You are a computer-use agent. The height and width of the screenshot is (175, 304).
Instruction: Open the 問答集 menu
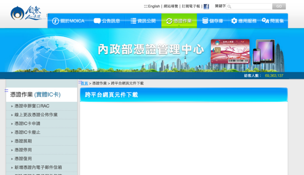point(274,21)
